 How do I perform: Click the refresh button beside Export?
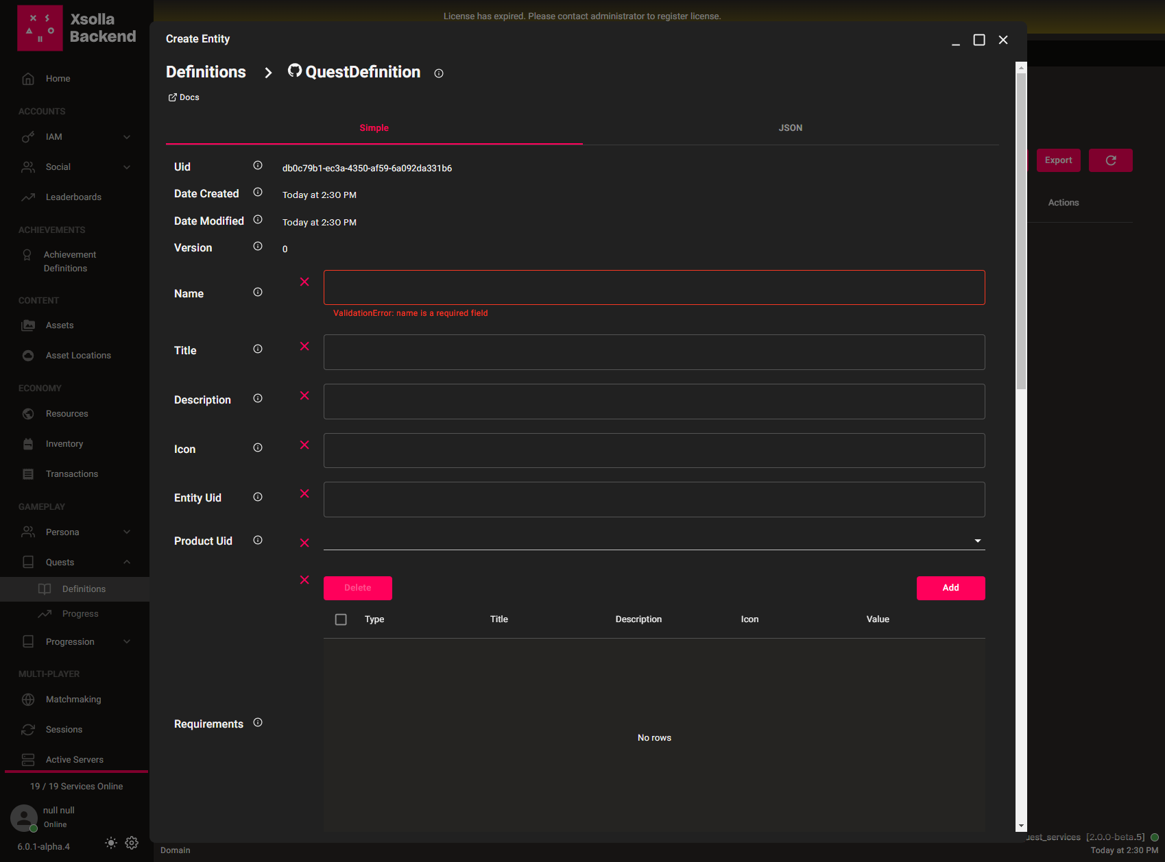[x=1111, y=160]
